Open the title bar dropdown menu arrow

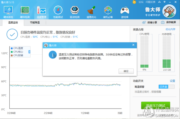coord(164,2)
